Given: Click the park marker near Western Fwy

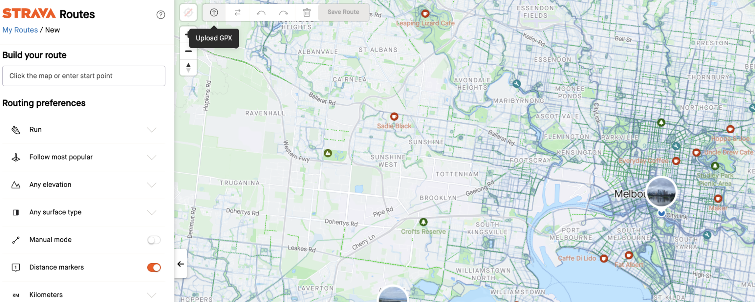Looking at the screenshot, I should (x=328, y=153).
